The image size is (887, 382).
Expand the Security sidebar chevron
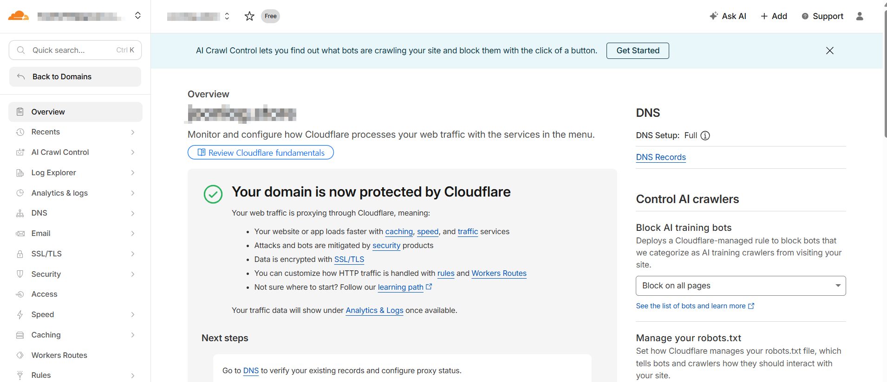click(133, 274)
